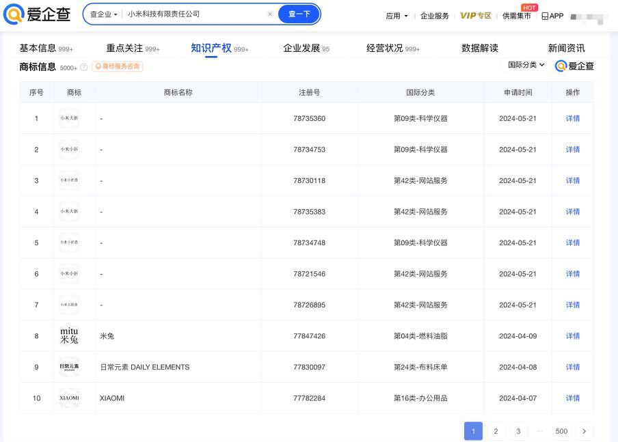Open 详情 for 日常元素 DAILY ELEMENTS
The height and width of the screenshot is (442, 618).
coord(573,368)
